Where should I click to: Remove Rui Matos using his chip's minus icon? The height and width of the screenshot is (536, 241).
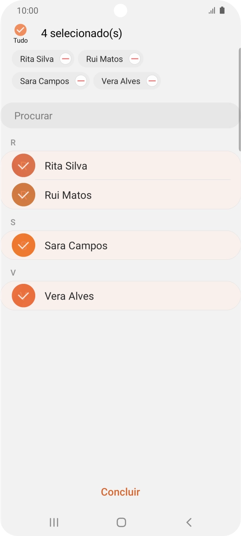135,59
